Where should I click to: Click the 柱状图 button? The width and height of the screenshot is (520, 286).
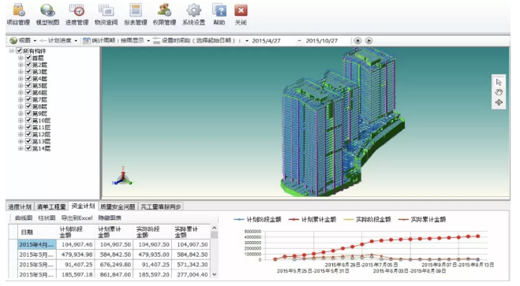click(47, 217)
